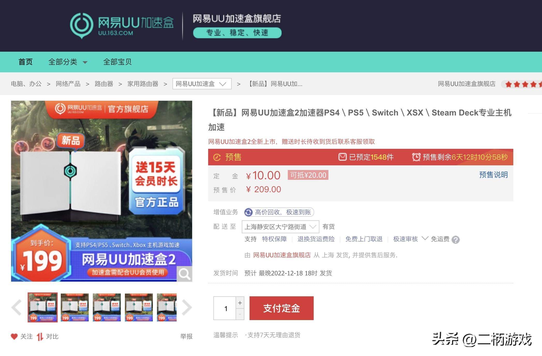Click the magnifier zoom icon on product image
The height and width of the screenshot is (356, 542).
click(x=184, y=274)
